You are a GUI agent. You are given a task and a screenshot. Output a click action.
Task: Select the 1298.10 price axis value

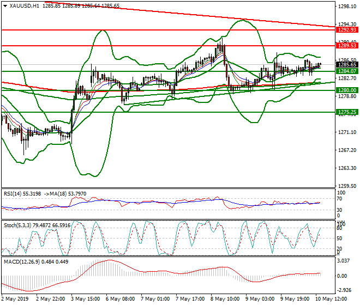(x=347, y=7)
